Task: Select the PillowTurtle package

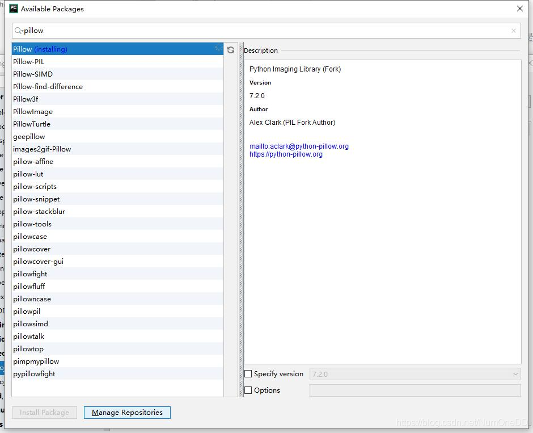Action: tap(117, 124)
